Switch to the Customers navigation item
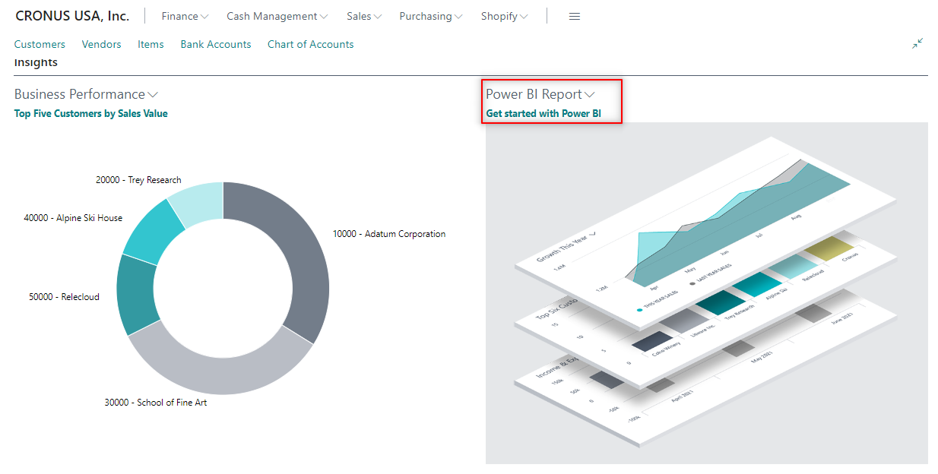 [x=40, y=44]
